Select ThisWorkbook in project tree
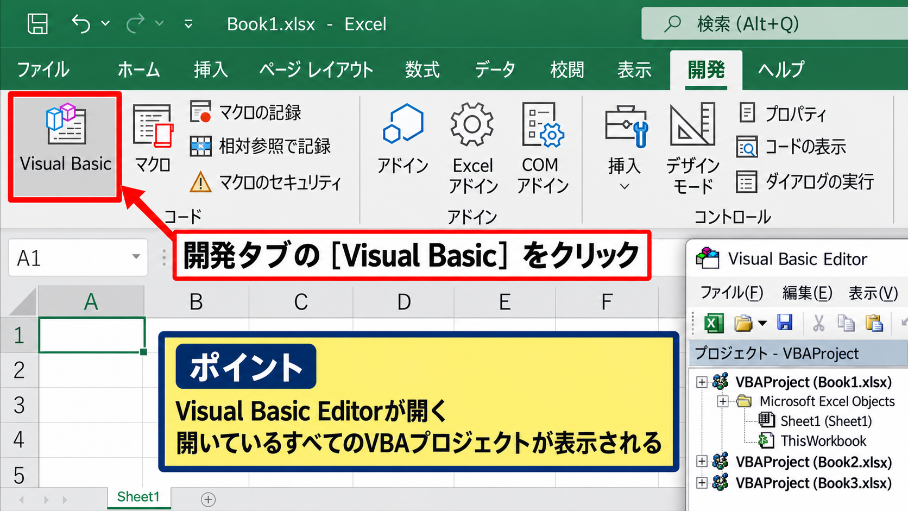 [812, 440]
